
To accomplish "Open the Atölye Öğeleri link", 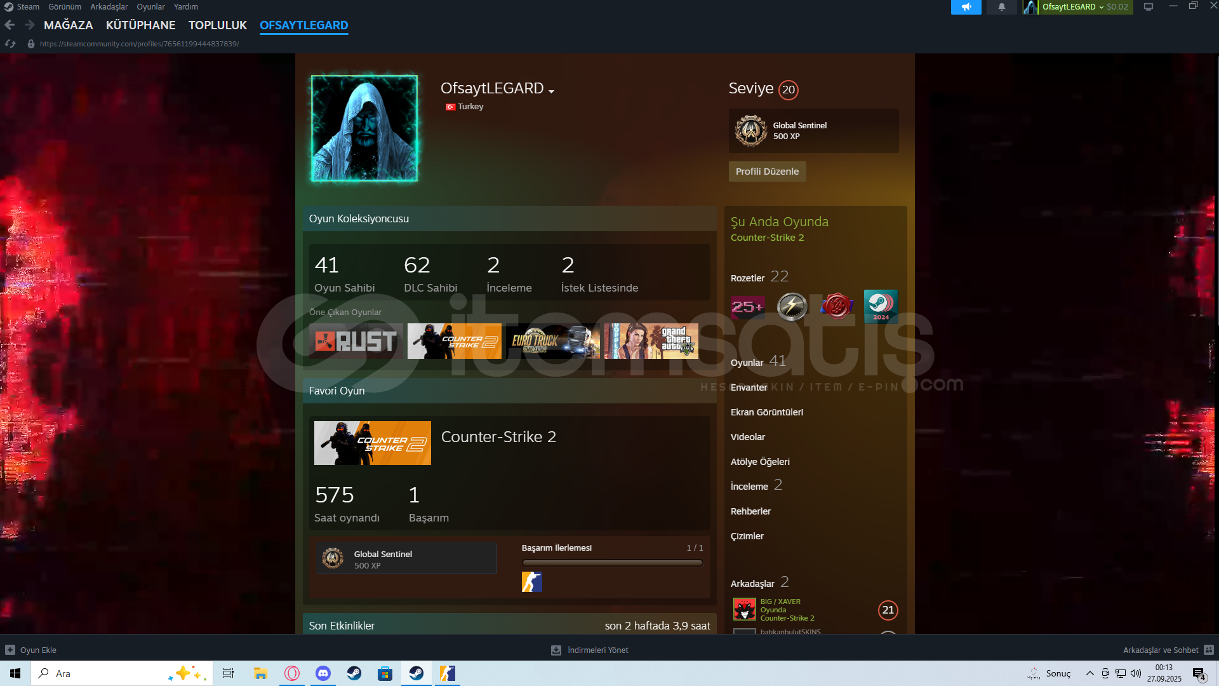I will click(760, 462).
